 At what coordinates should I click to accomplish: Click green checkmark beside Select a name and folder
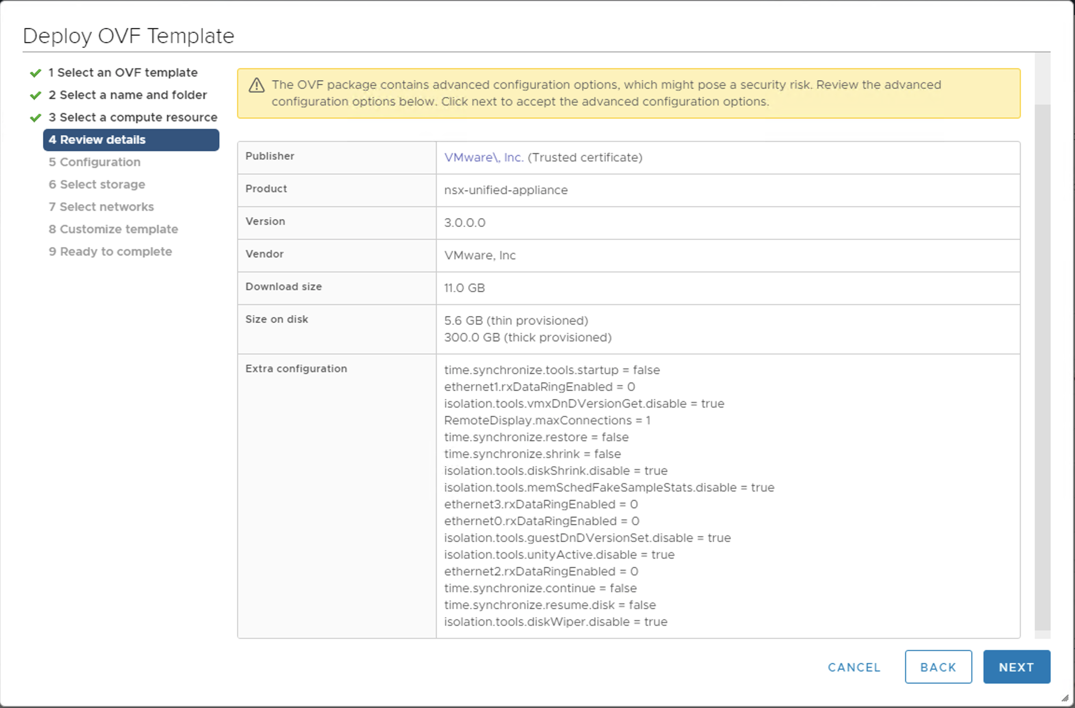(x=35, y=96)
